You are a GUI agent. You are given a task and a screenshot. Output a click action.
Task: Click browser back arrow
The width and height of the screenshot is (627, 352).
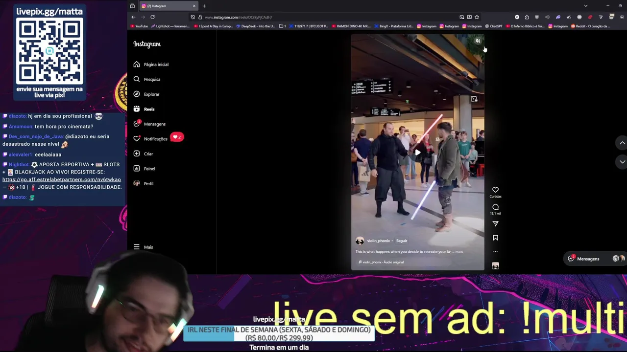click(x=133, y=17)
